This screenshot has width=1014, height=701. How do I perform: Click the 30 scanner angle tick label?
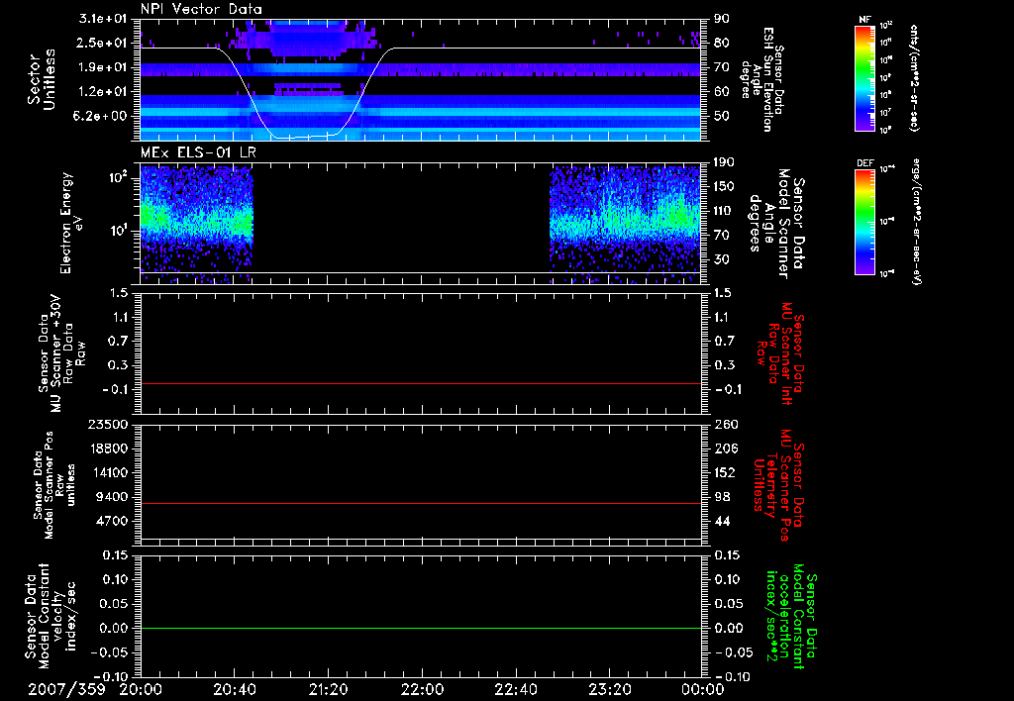click(722, 259)
